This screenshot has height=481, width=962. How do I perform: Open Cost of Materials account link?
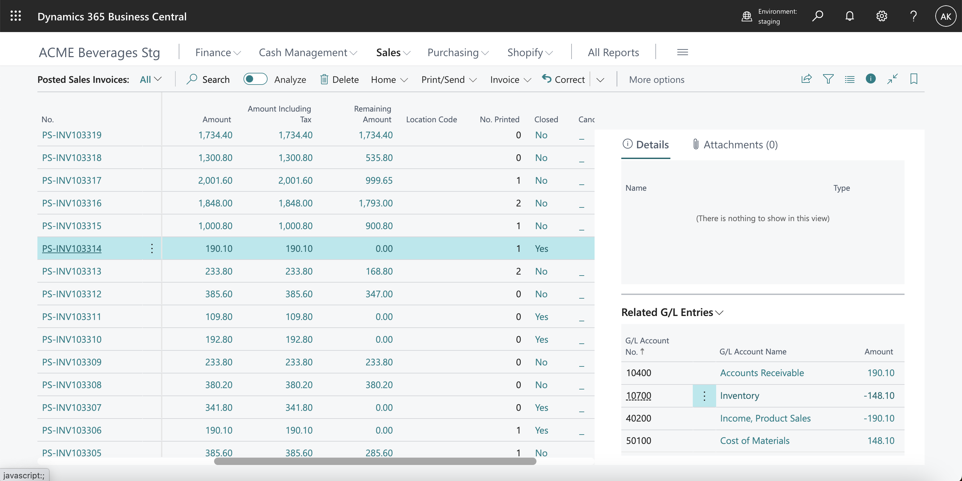[755, 441]
